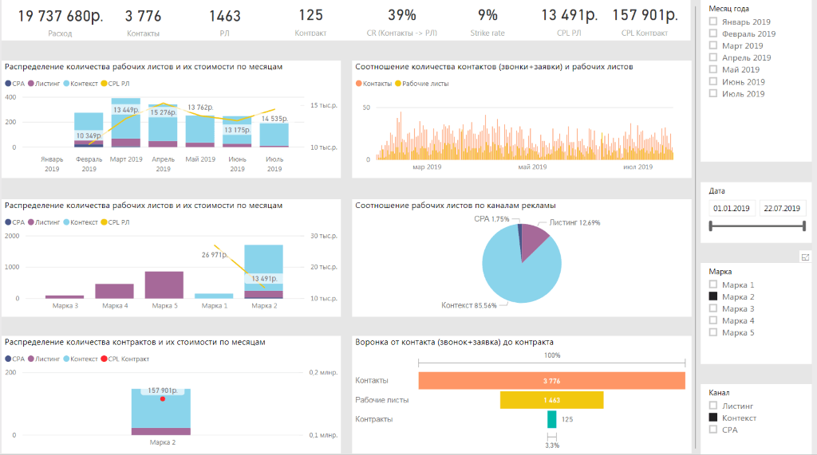The width and height of the screenshot is (817, 455).
Task: Click the right handle of Дата slider
Action: click(x=804, y=226)
